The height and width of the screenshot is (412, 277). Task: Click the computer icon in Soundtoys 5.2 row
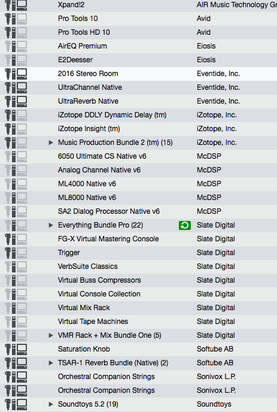22,404
